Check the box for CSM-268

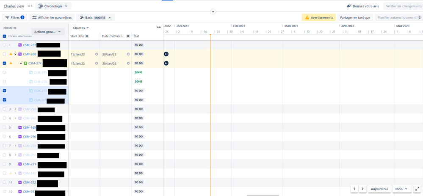coord(4,54)
